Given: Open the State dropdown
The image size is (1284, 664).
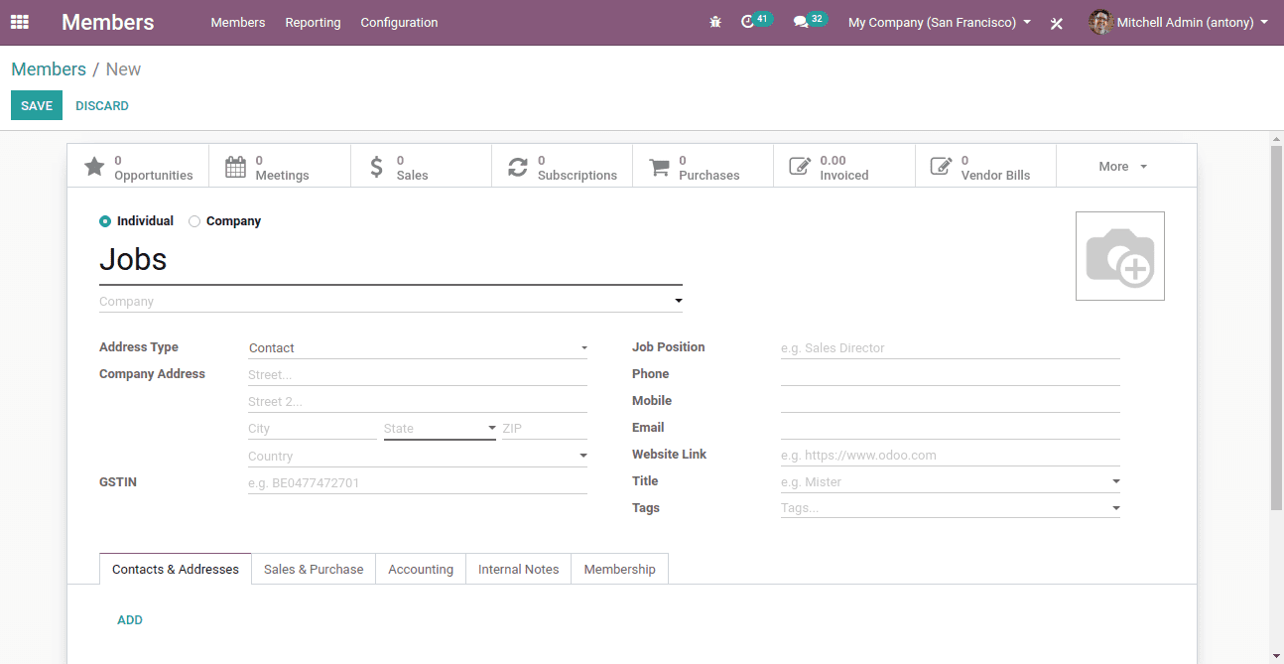Looking at the screenshot, I should 440,429.
